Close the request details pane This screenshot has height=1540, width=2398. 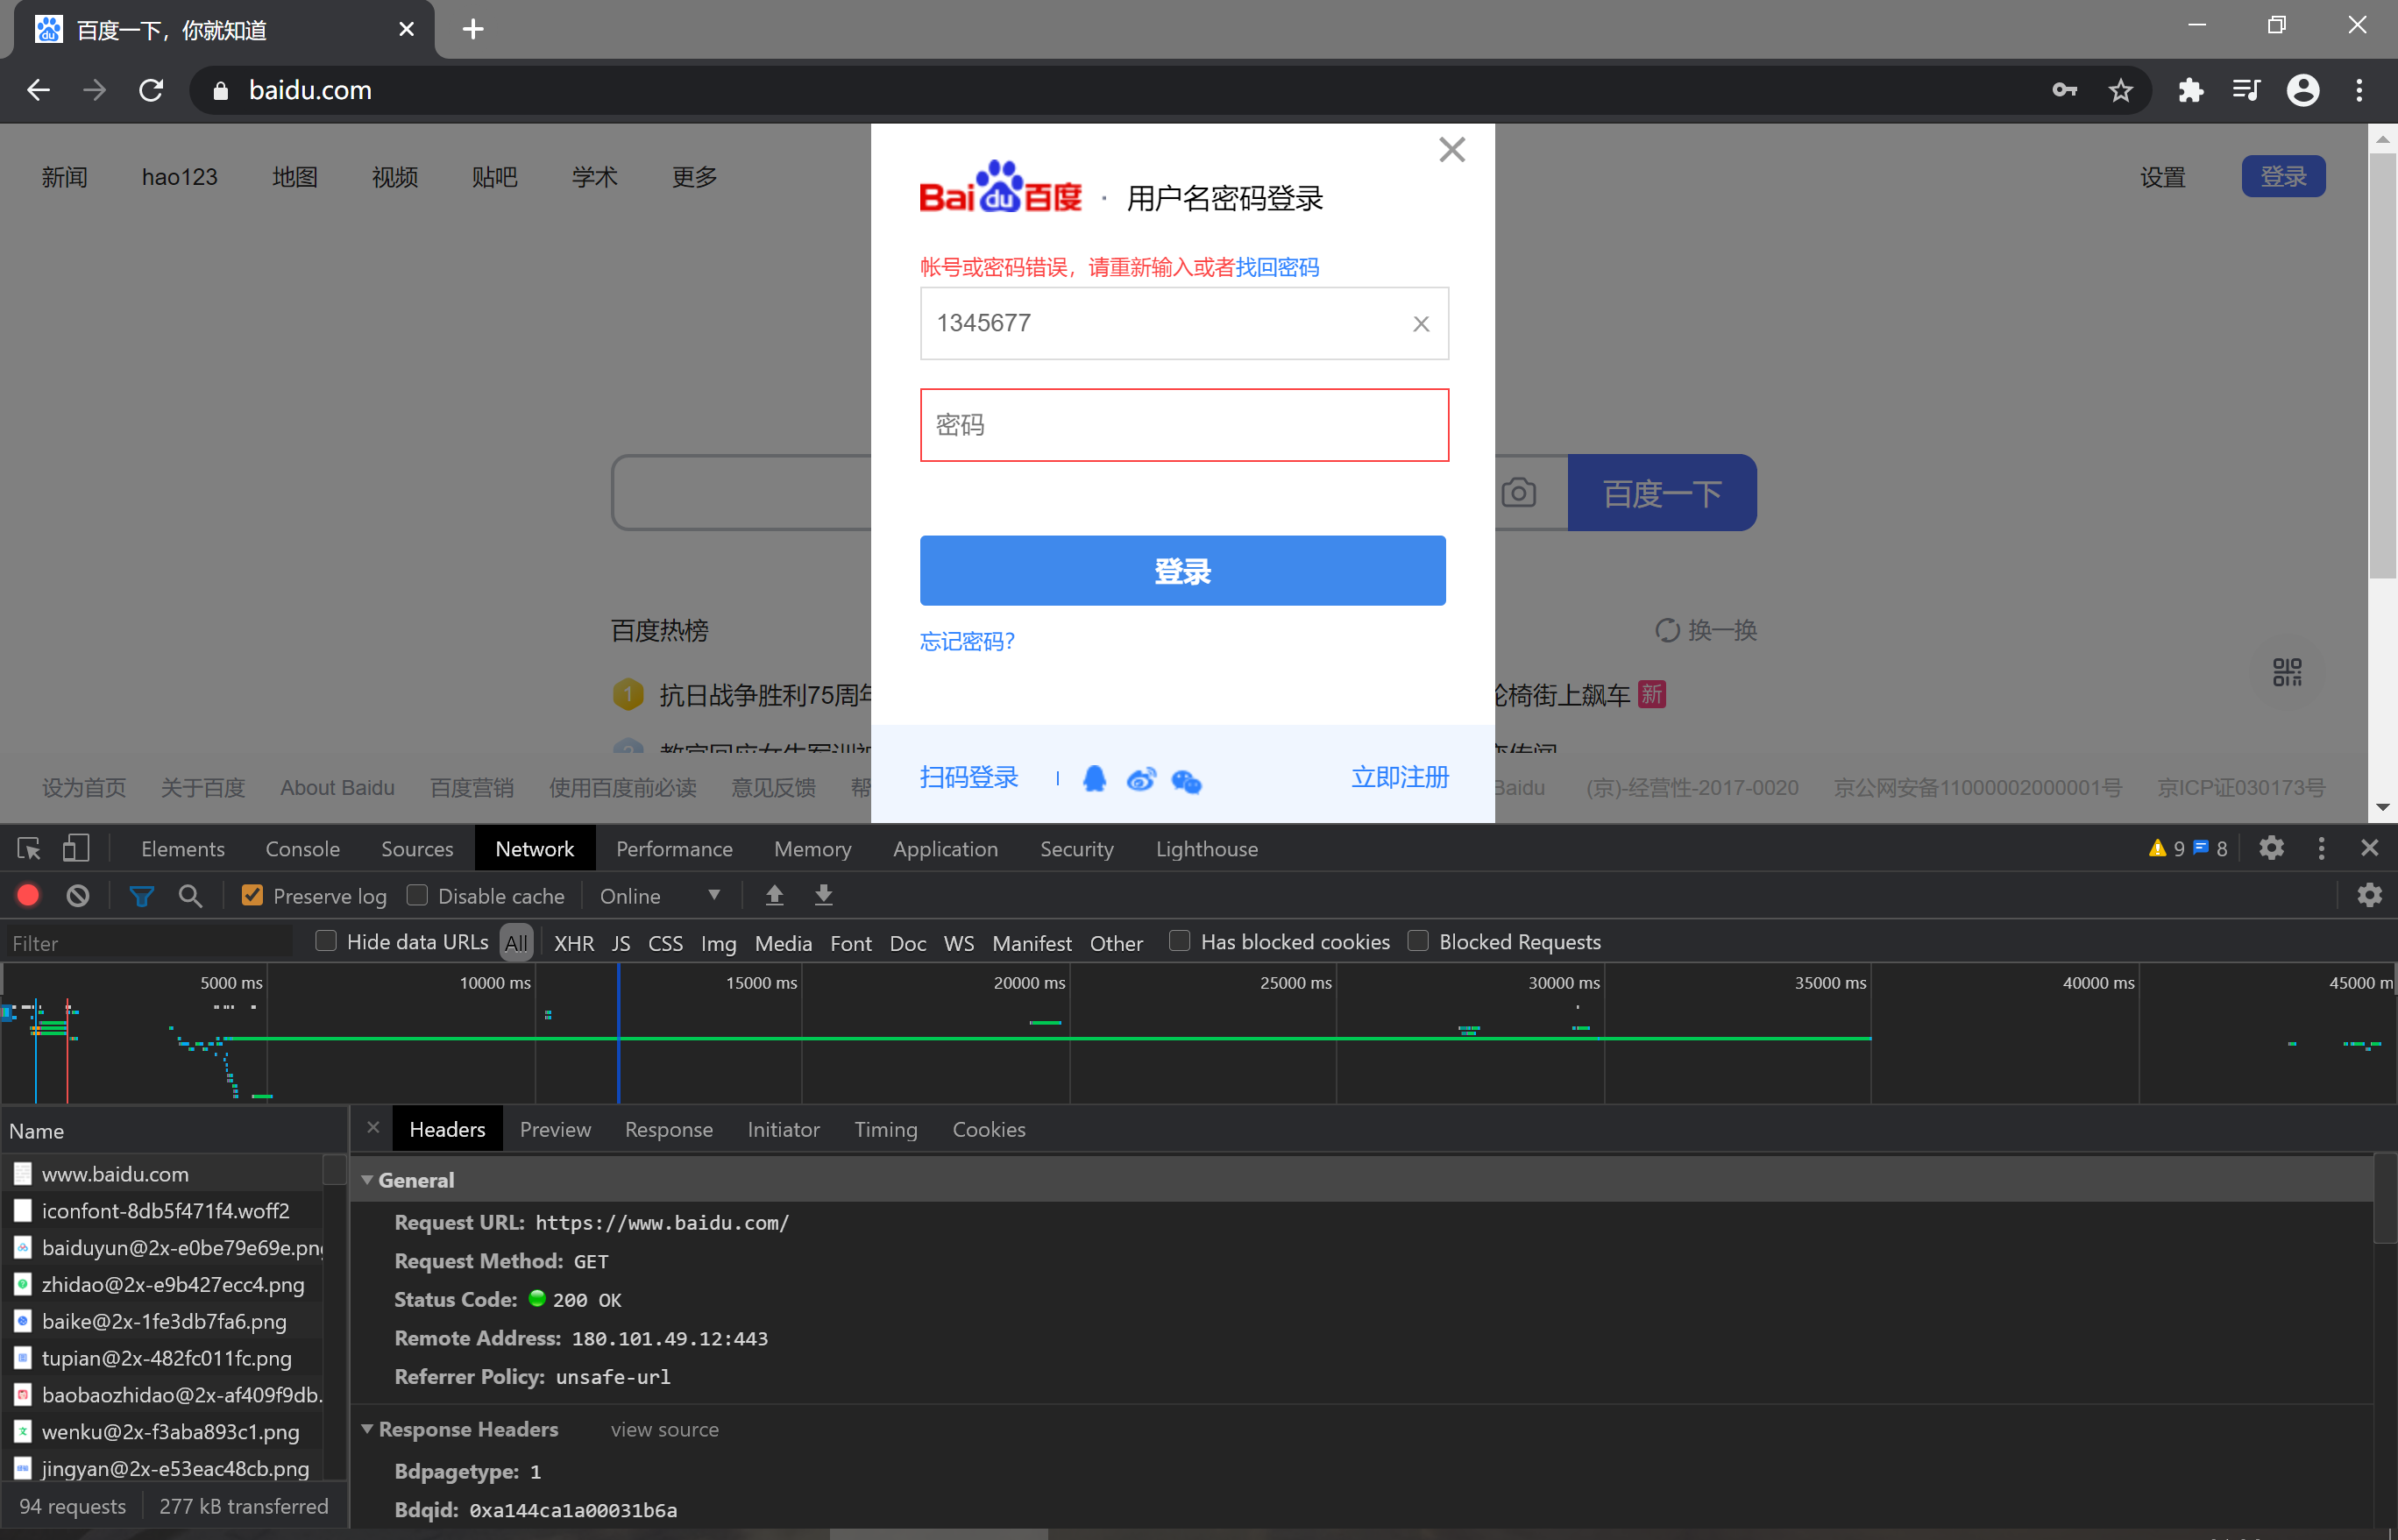[x=373, y=1127]
